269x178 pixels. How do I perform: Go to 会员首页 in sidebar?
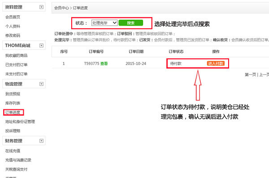(x=13, y=17)
